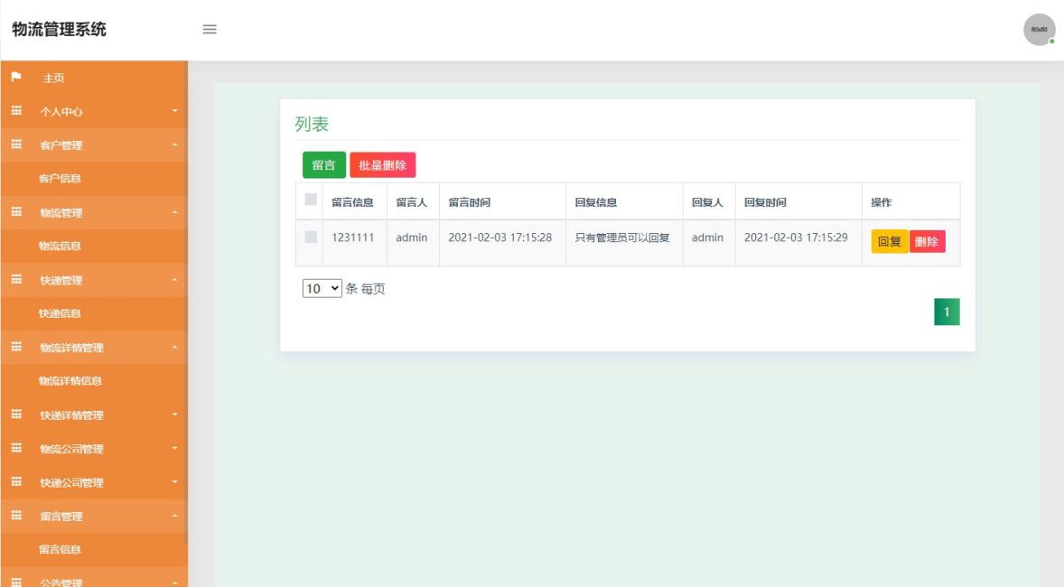
Task: Click the green 留言 button
Action: (324, 165)
